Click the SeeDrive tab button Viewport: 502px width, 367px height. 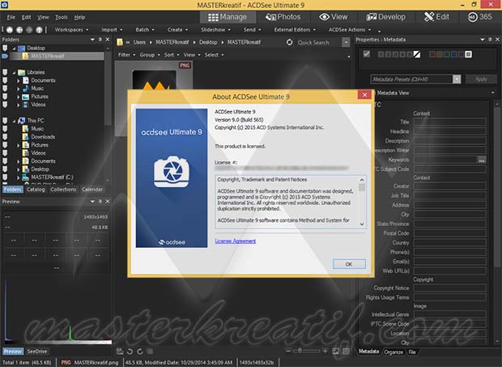[37, 352]
